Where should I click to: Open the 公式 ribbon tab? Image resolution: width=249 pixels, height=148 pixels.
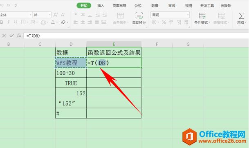click(138, 6)
